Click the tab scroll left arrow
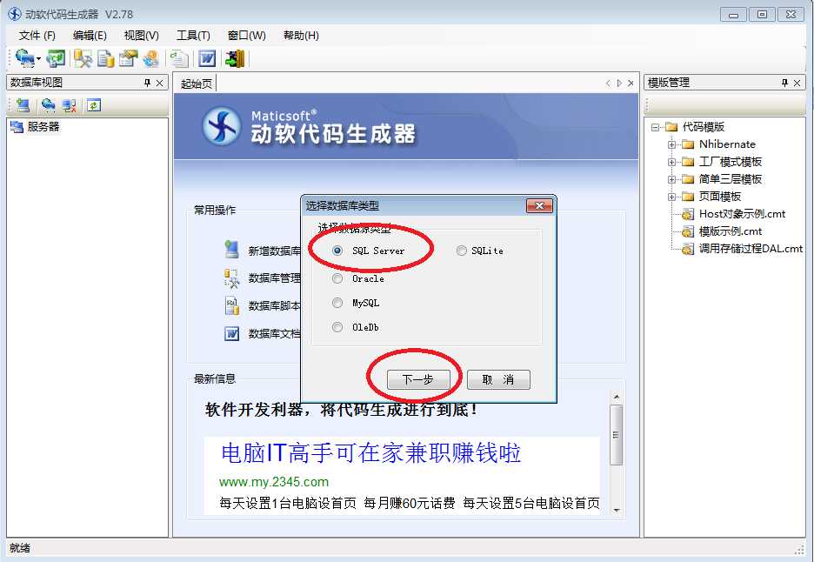 click(x=608, y=84)
